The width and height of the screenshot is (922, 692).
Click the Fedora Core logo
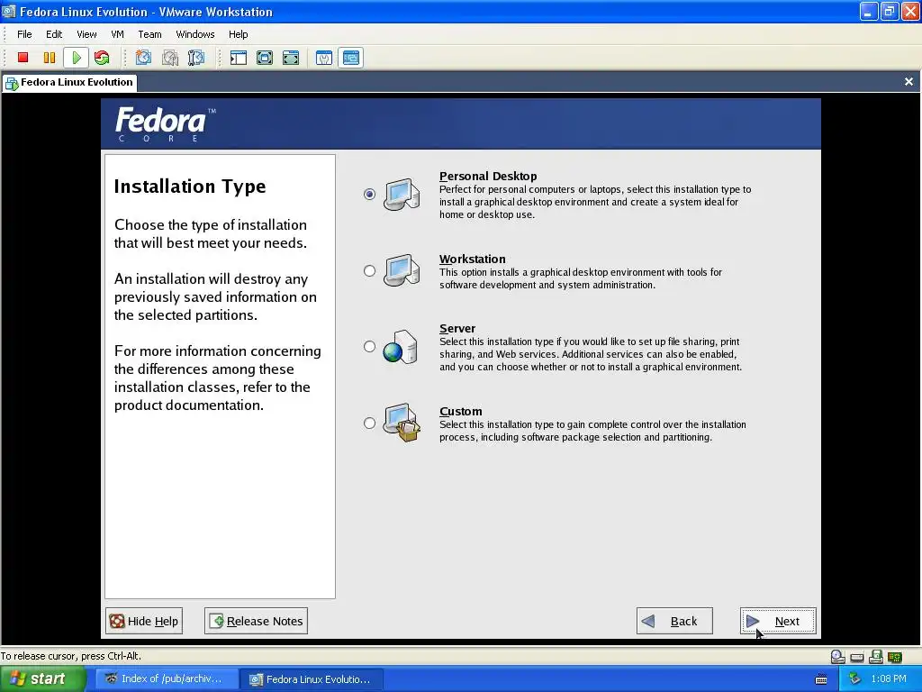pyautogui.click(x=166, y=123)
